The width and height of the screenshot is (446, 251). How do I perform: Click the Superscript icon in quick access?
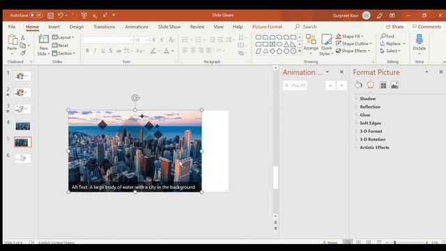pos(105,15)
